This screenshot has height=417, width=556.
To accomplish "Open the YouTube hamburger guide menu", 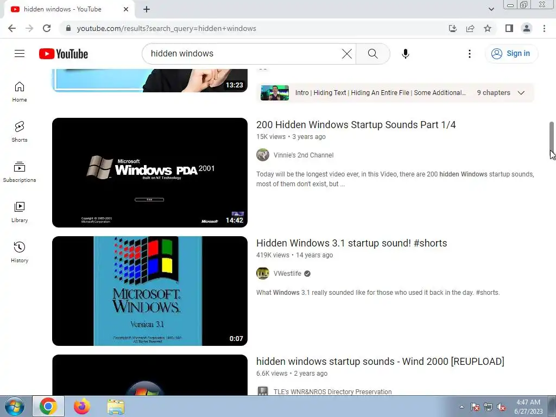I will 20,54.
